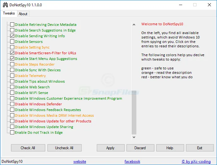Select Disable Windows Update Sharing label
Screen dimensions: 217x165
tap(44, 127)
